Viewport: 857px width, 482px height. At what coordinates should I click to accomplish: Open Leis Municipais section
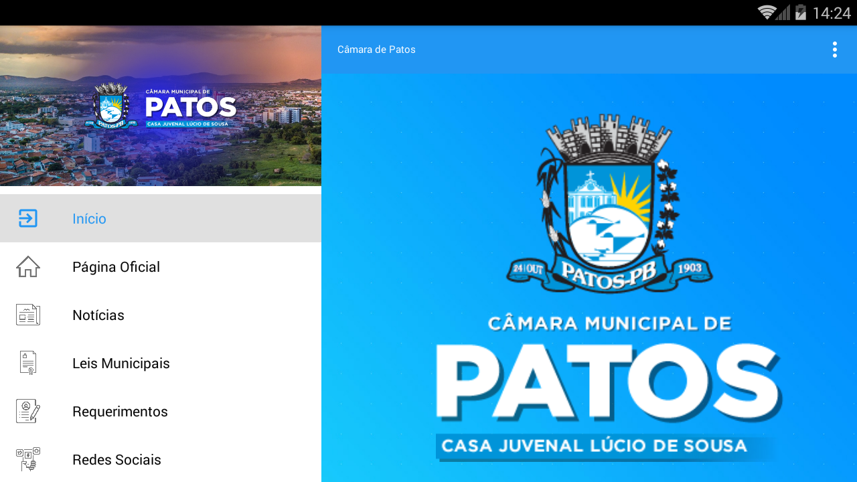point(161,363)
